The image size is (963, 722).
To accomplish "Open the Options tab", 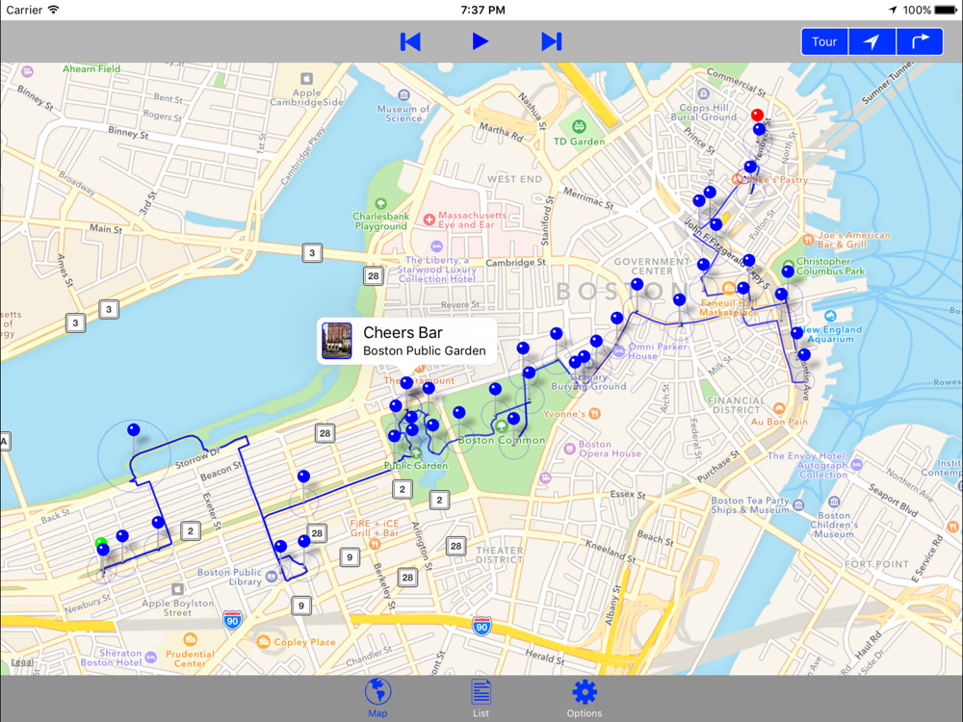I will point(585,698).
